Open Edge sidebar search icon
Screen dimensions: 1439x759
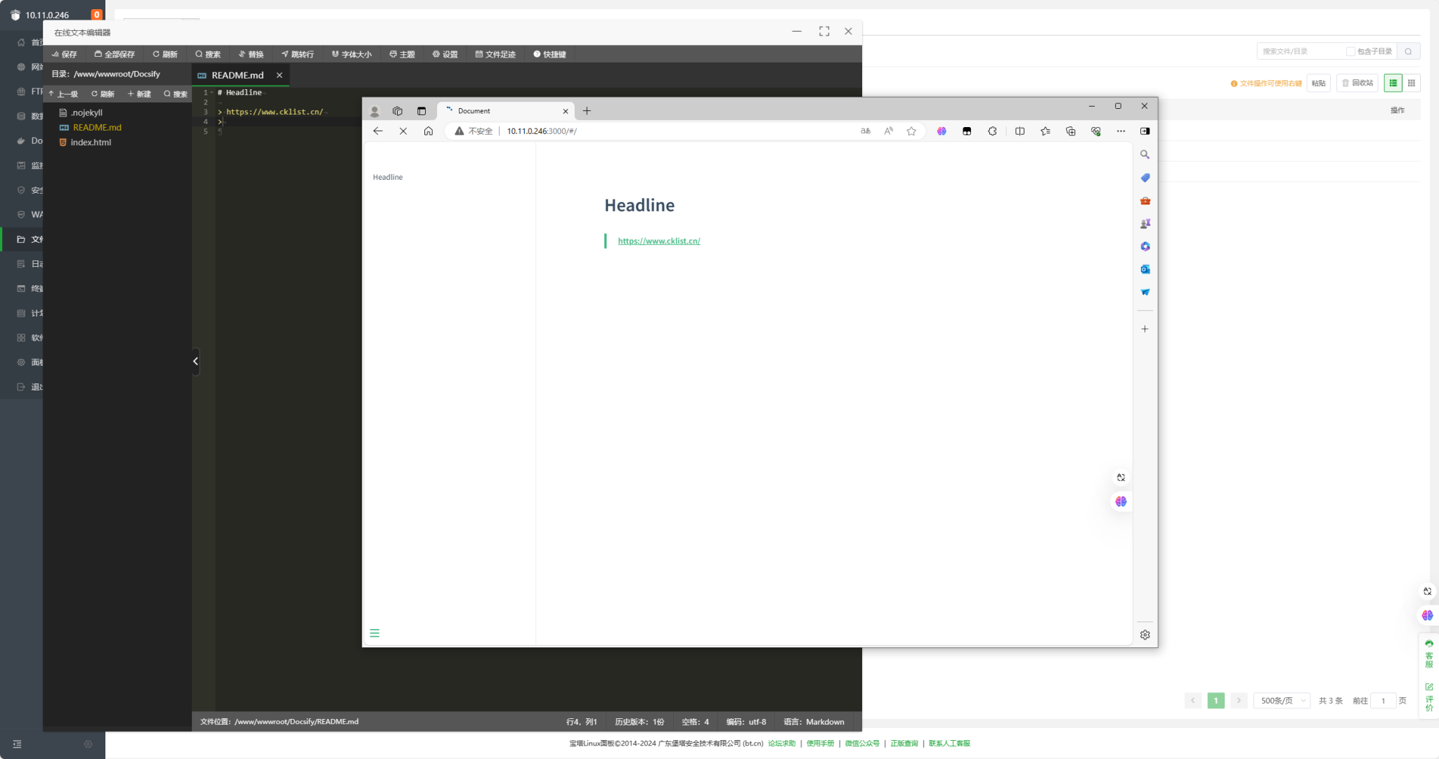click(x=1145, y=154)
